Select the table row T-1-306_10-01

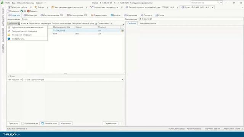[x=65, y=30]
